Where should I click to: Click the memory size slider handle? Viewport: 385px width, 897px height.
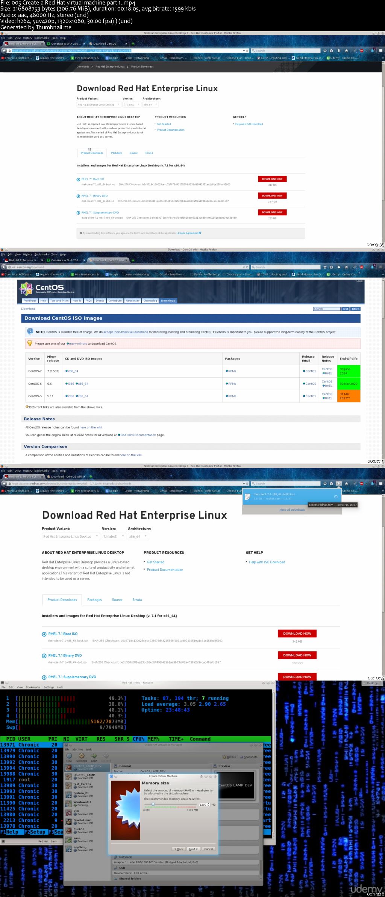click(153, 804)
